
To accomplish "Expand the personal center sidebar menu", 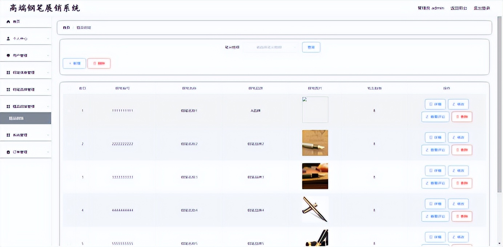I will [x=25, y=39].
